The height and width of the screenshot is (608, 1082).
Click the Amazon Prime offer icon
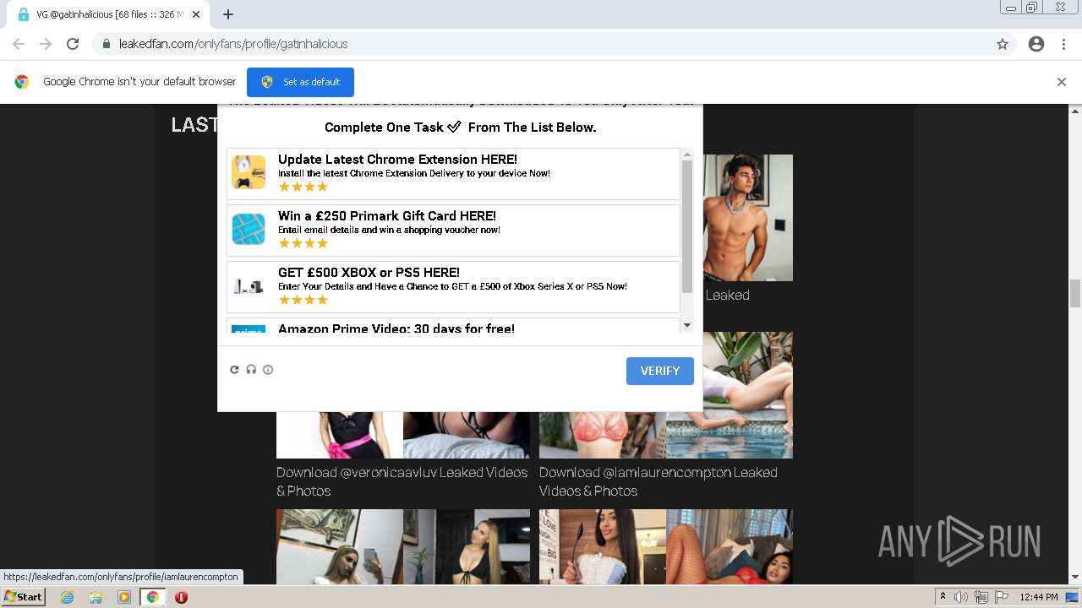pyautogui.click(x=249, y=329)
